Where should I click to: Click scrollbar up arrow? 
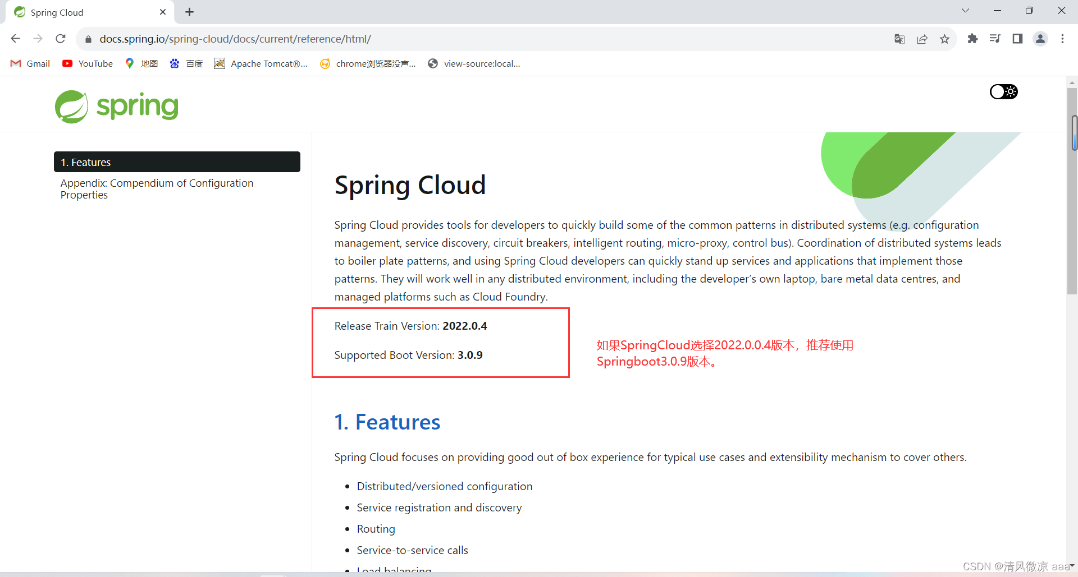pos(1072,82)
